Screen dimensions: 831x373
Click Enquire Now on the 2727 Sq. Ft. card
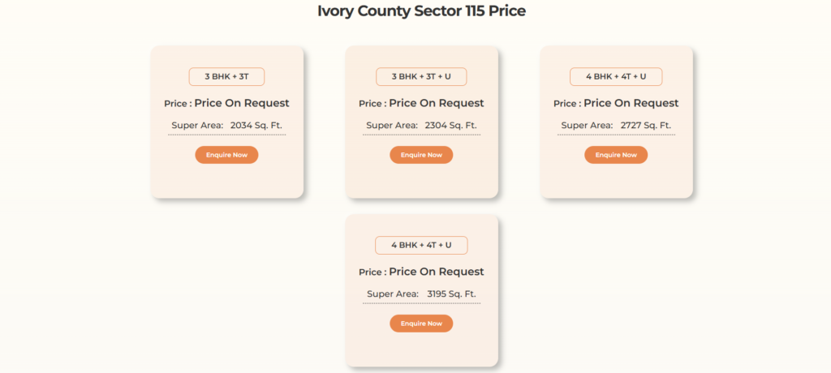616,155
